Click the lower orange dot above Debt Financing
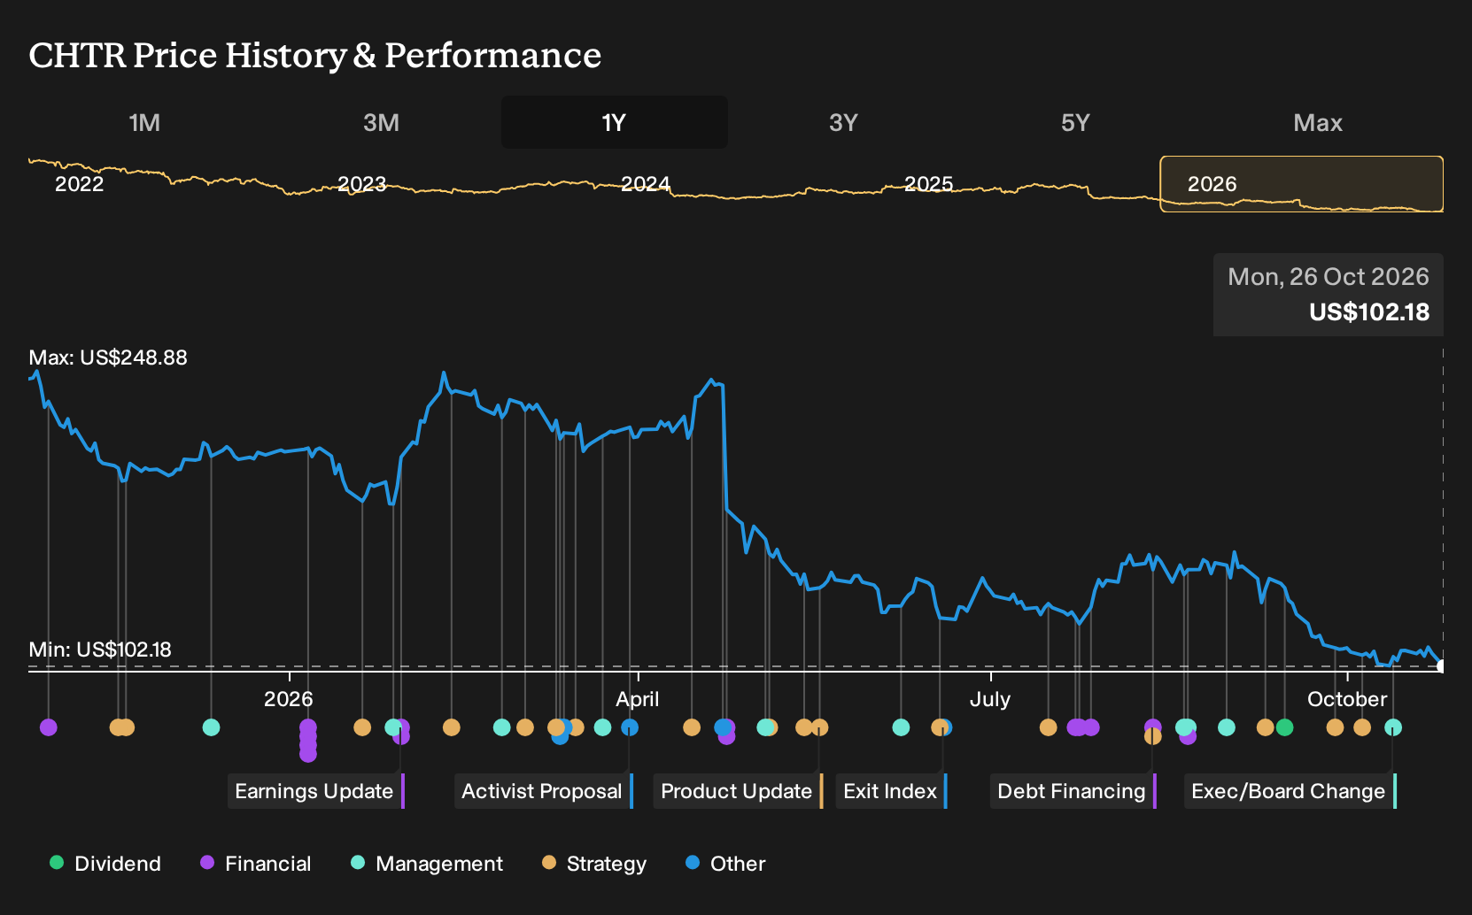This screenshot has width=1472, height=915. (x=1152, y=736)
